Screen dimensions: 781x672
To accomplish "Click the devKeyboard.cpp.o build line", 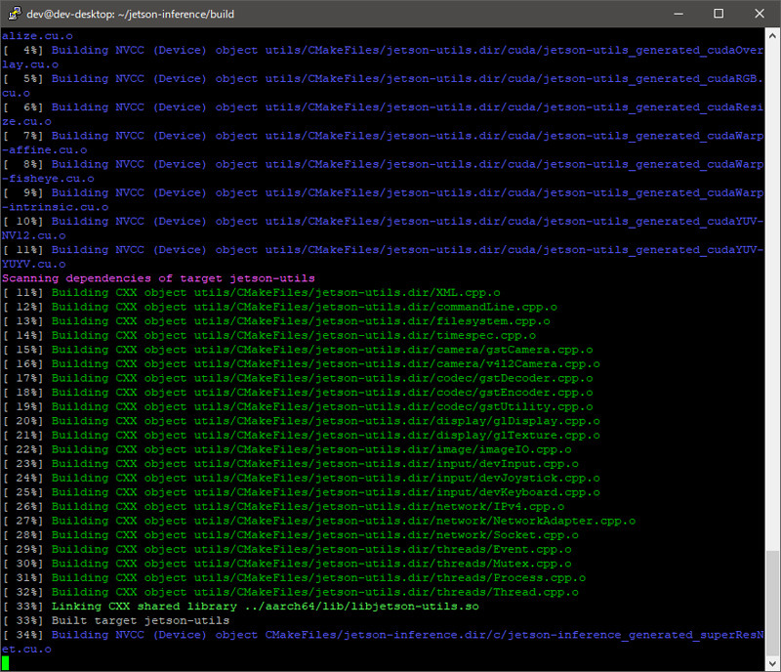I will [301, 492].
